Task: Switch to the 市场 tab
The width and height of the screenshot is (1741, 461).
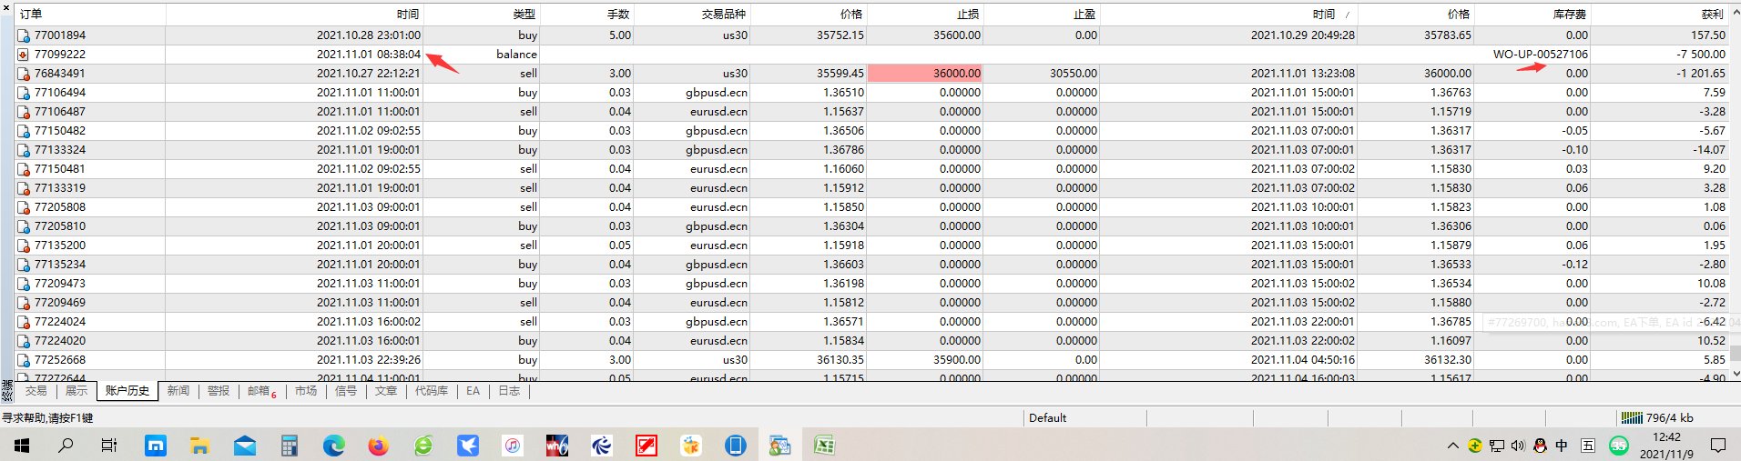Action: pyautogui.click(x=306, y=391)
